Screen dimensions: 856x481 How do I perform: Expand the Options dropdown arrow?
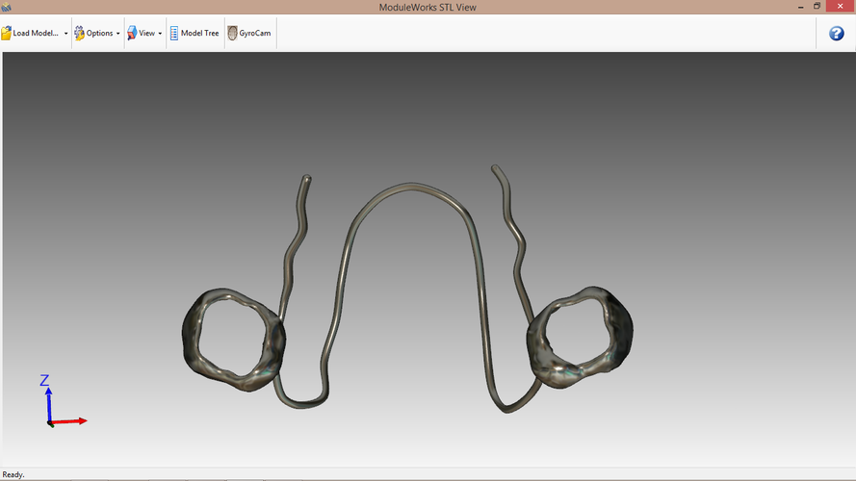coord(117,34)
